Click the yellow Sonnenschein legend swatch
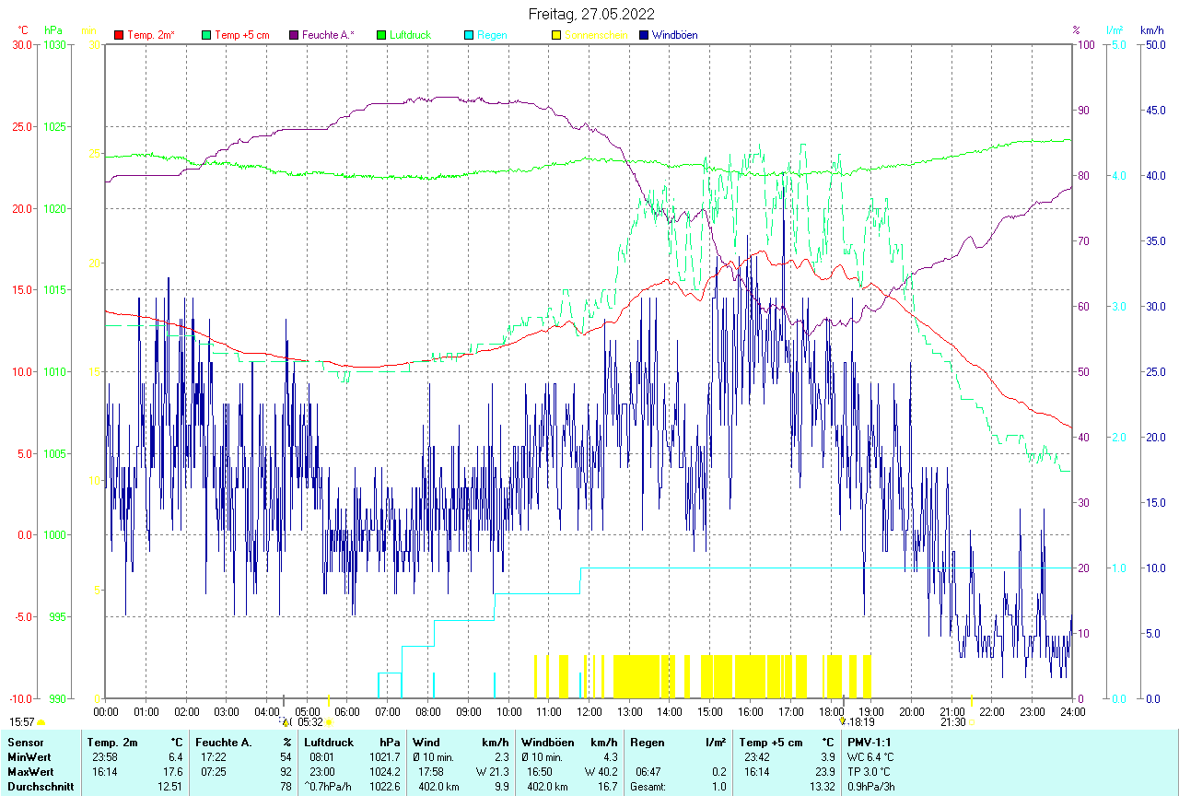The width and height of the screenshot is (1179, 796). click(556, 35)
